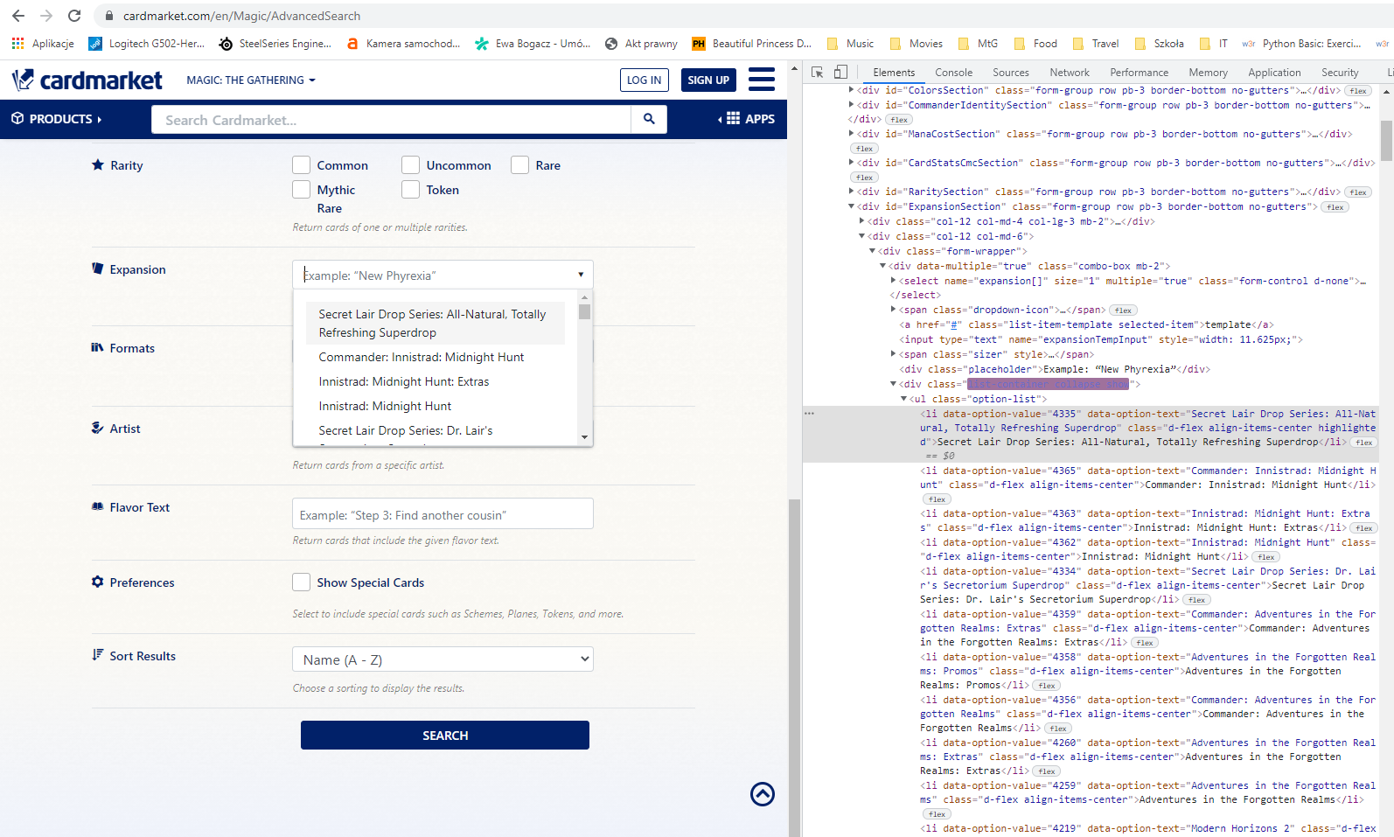Submit search with the magnifier button
1394x837 pixels.
tap(649, 119)
